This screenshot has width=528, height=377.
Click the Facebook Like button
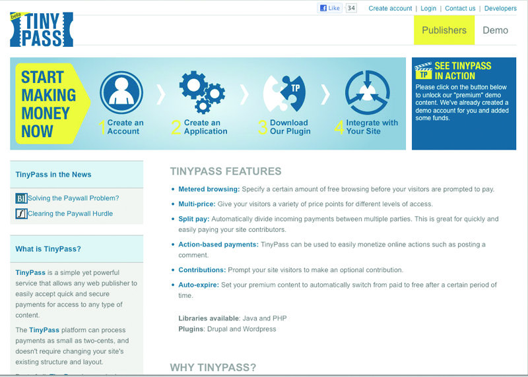(329, 8)
